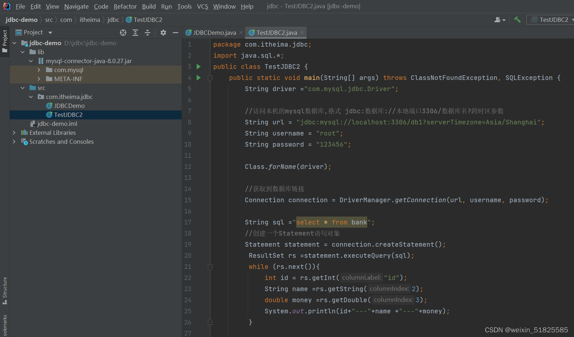Click the JDBCDemo.java tab file icon
The height and width of the screenshot is (337, 574).
click(x=188, y=33)
